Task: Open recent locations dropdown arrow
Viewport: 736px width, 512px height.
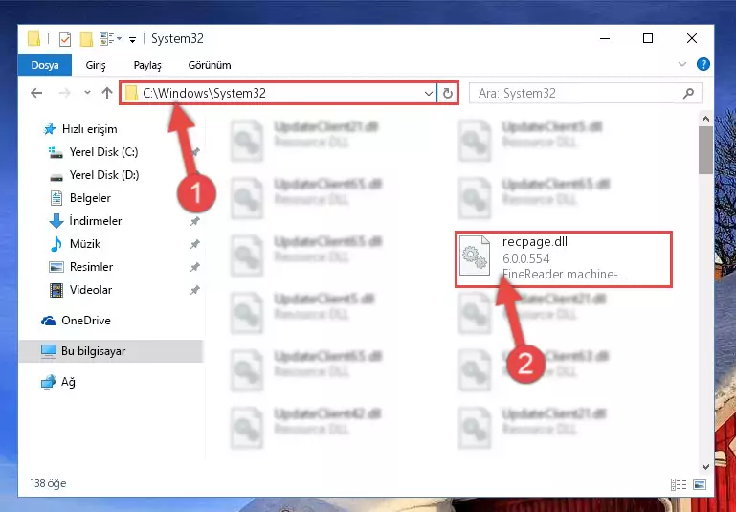Action: tap(87, 93)
